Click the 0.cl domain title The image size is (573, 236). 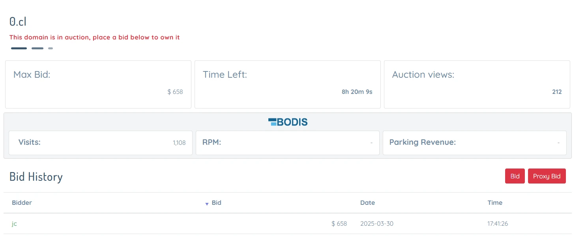[18, 22]
